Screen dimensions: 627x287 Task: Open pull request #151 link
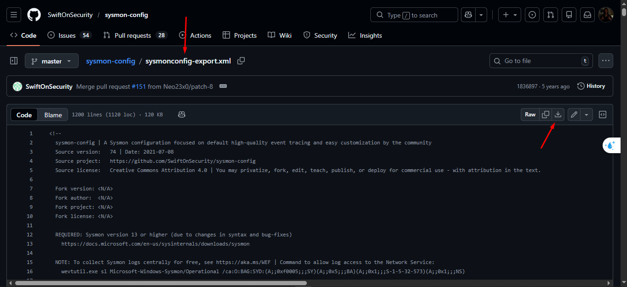(x=139, y=86)
